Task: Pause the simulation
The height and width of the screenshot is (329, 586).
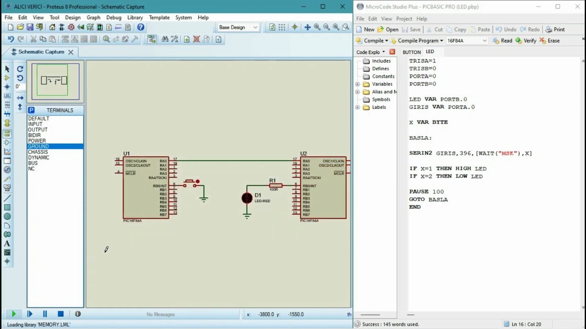Action: point(45,314)
